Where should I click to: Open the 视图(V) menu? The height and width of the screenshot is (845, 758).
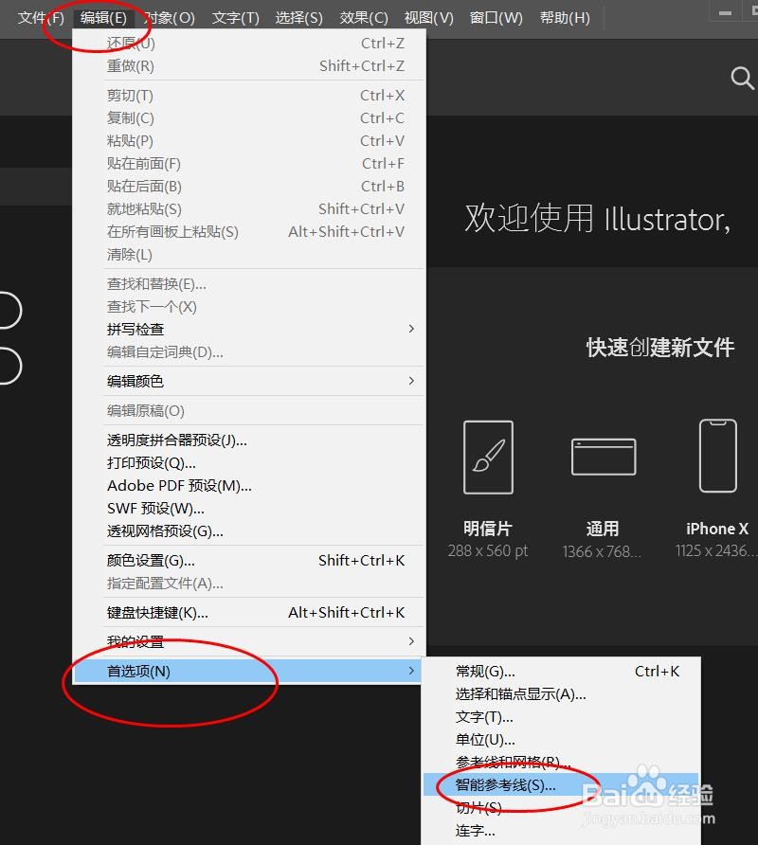pos(429,18)
